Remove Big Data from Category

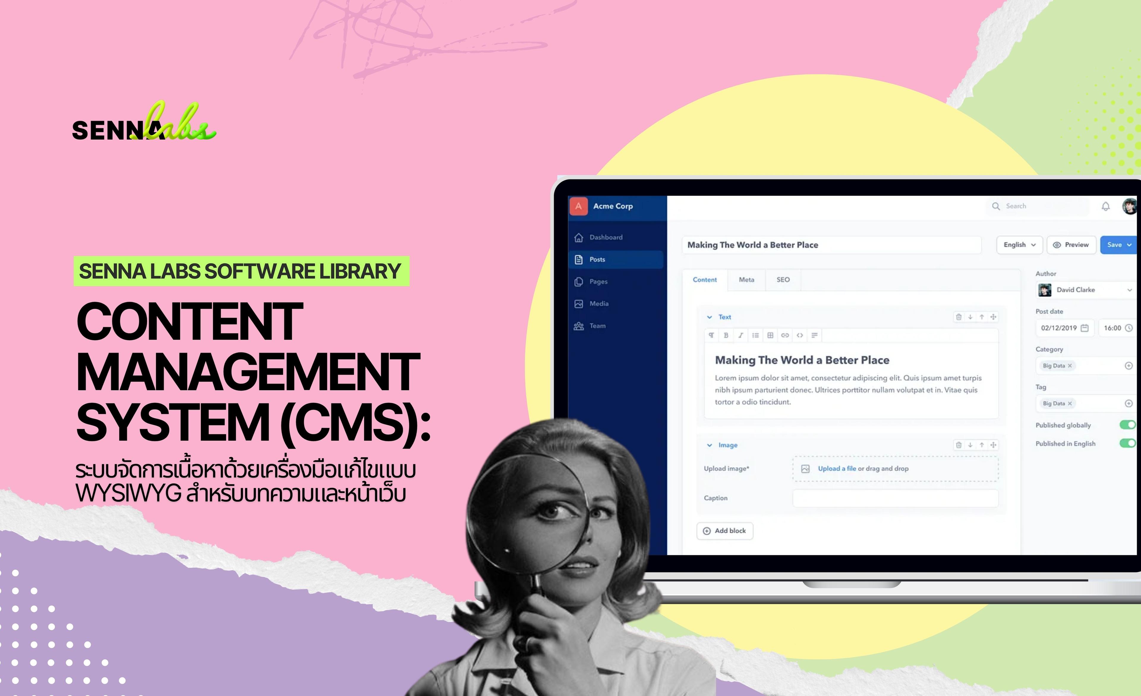(1070, 366)
